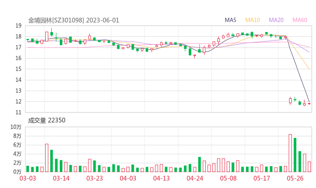Click the 04-13 date axis label

coord(161,178)
